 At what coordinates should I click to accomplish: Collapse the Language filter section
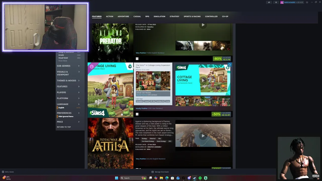pos(68,104)
